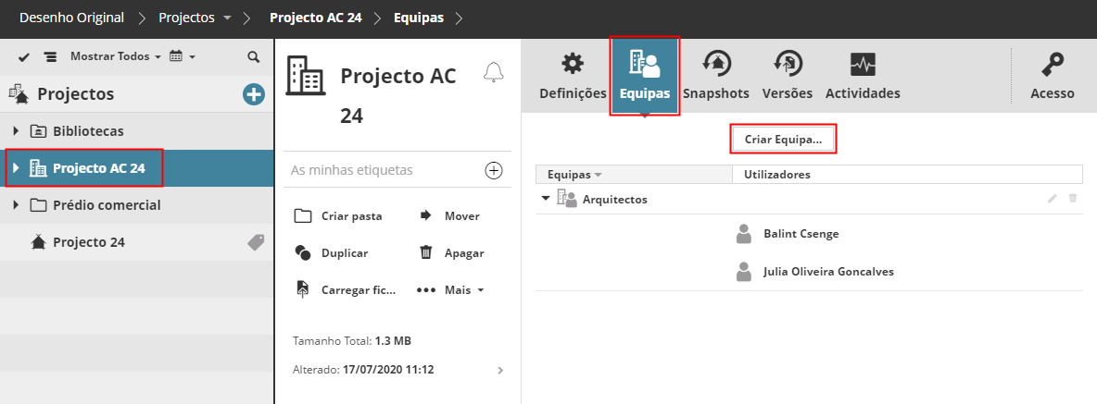Viewport: 1097px width, 404px height.
Task: Click the Mover action
Action: 450,215
